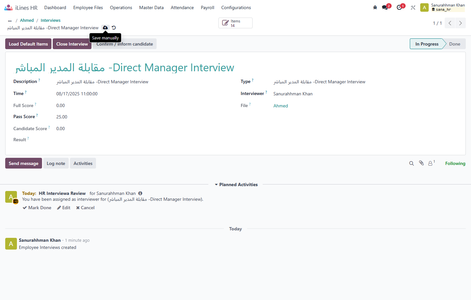Click Confirm / inform candidate button
This screenshot has height=300, width=471.
click(x=125, y=44)
